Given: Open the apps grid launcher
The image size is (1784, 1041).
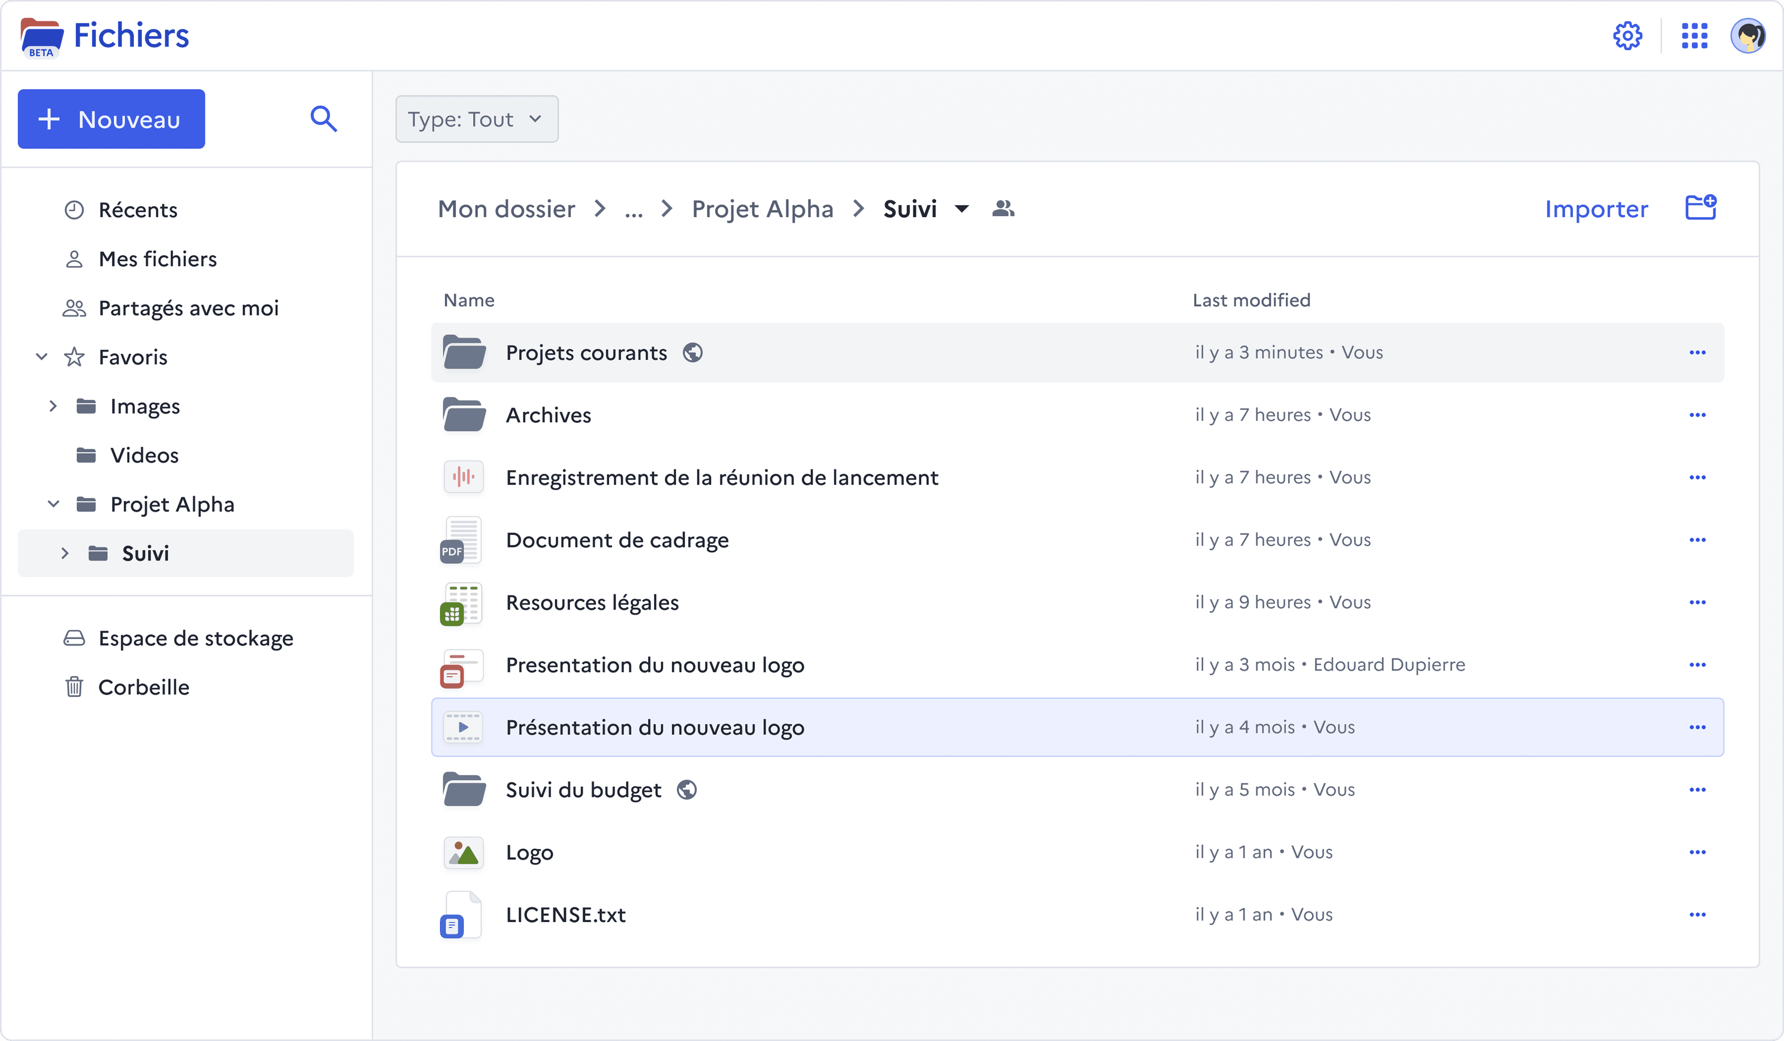Looking at the screenshot, I should tap(1694, 35).
